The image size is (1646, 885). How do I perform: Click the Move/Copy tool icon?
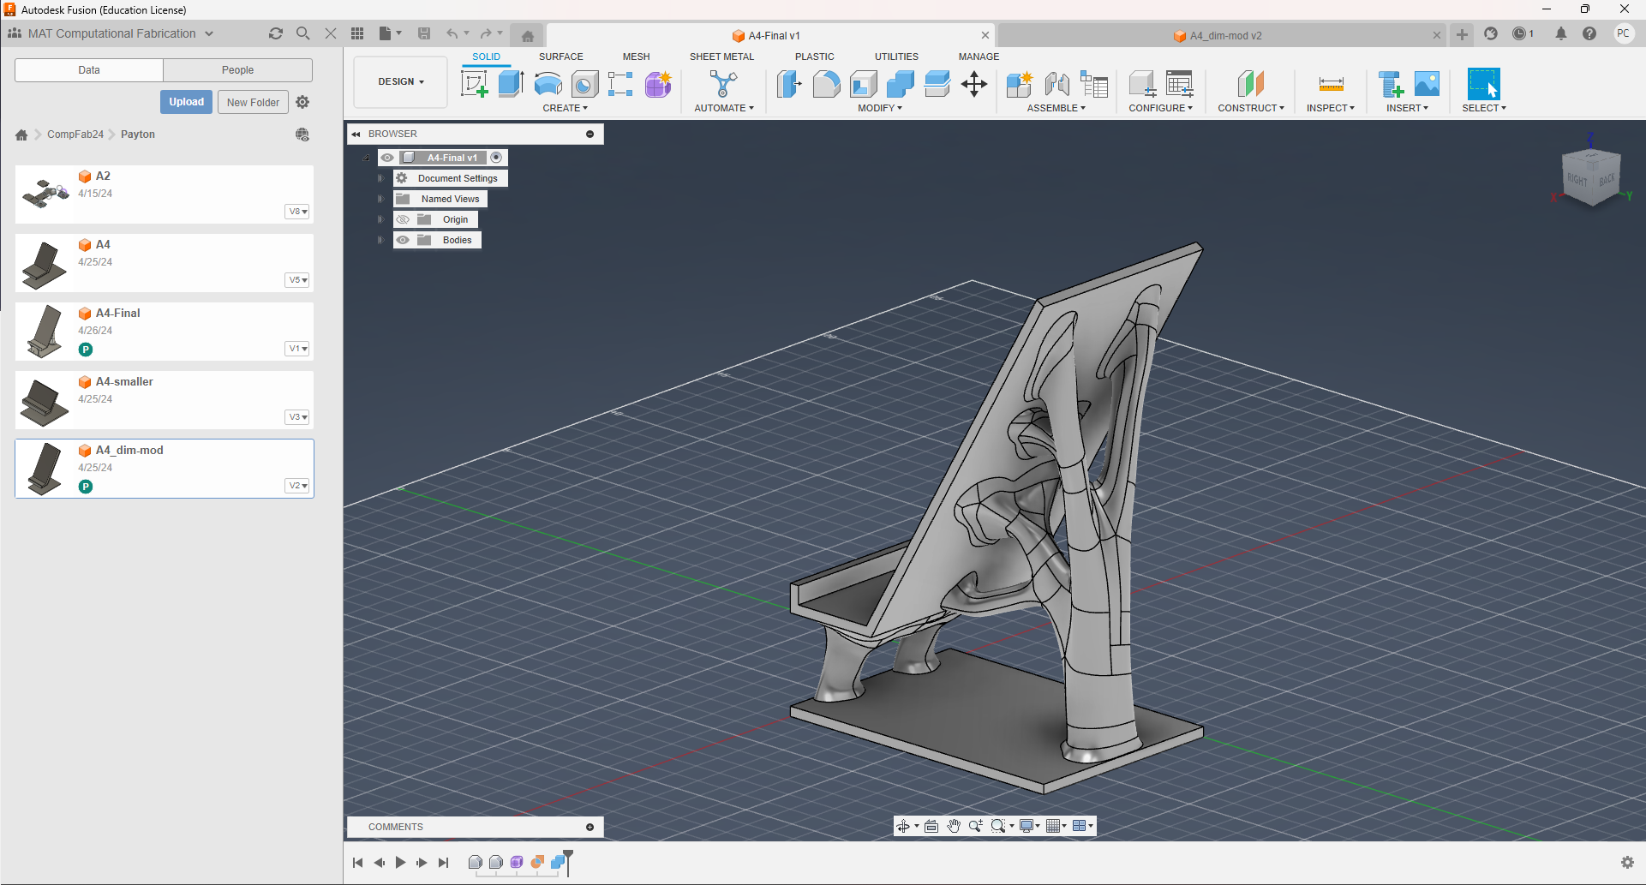pos(974,84)
